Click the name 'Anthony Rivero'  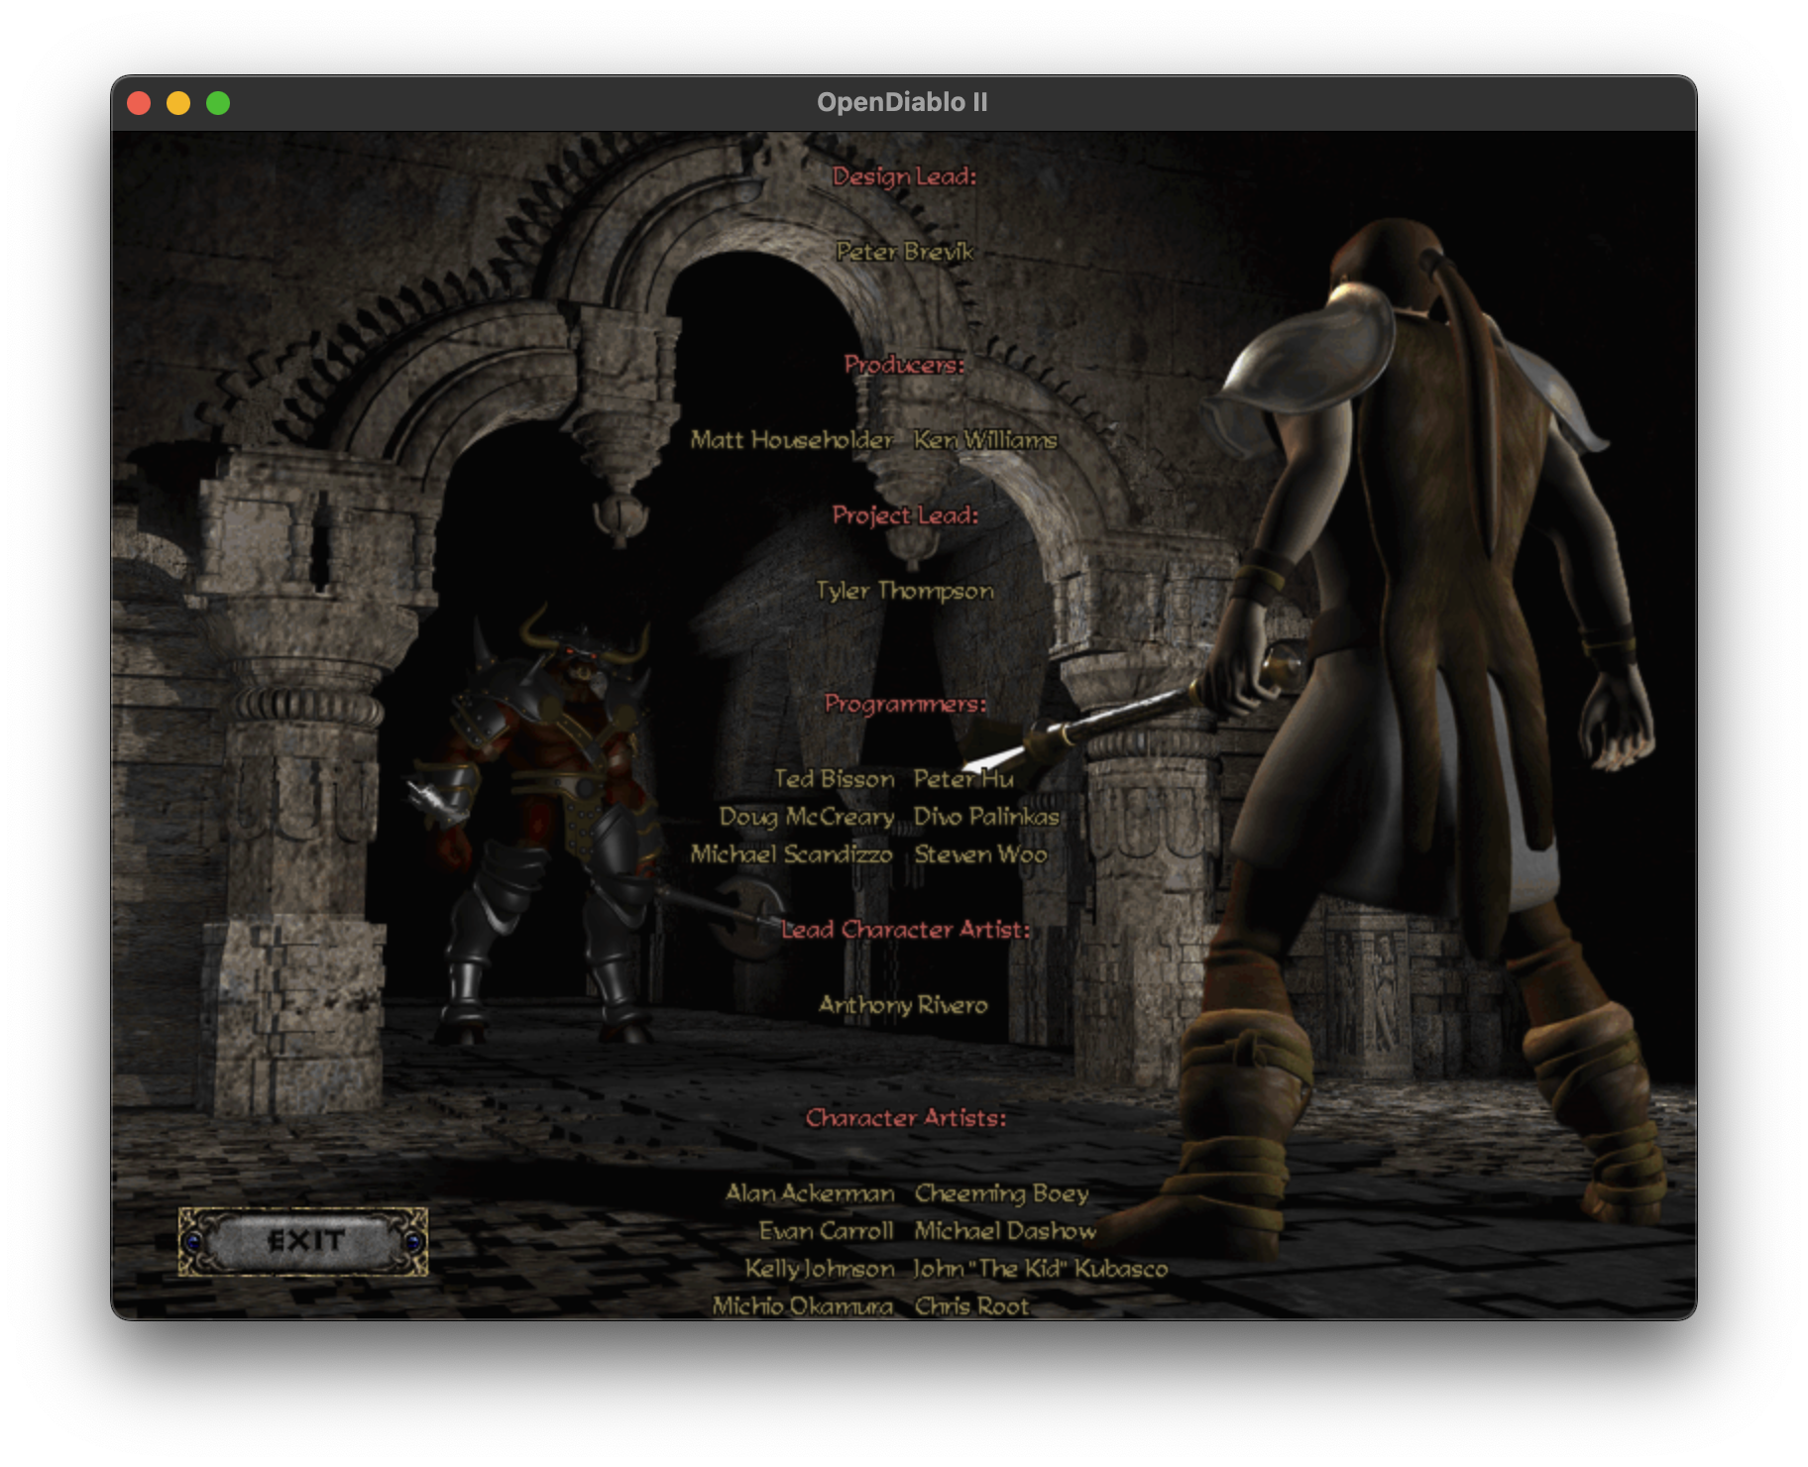pos(904,1005)
